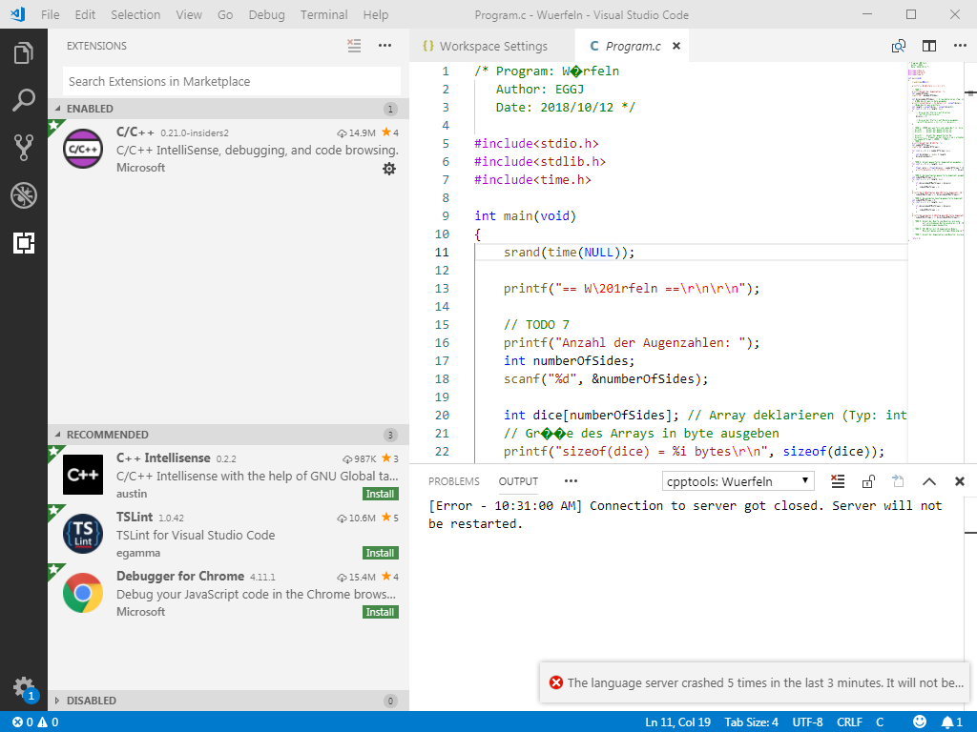Select the OUTPUT panel tab

click(518, 481)
